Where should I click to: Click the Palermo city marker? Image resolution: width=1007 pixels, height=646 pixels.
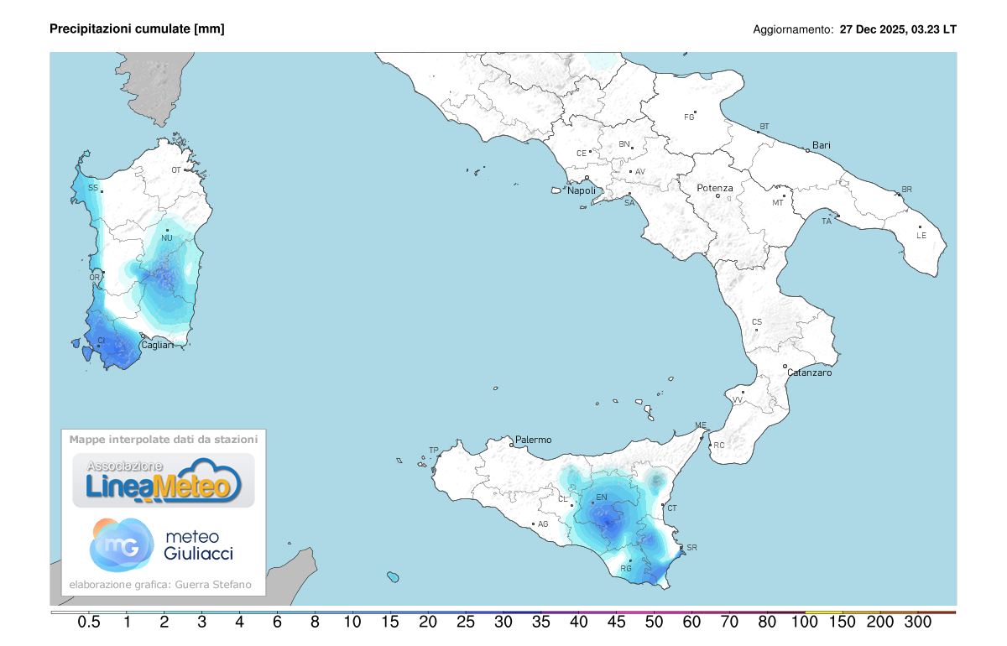pos(512,445)
